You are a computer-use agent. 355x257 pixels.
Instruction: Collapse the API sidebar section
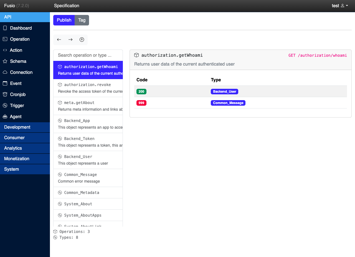pyautogui.click(x=25, y=17)
